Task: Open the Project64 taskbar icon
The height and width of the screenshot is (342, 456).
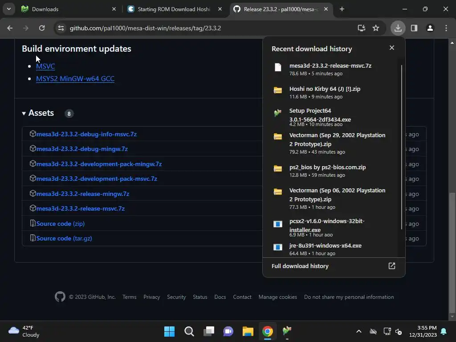Action: pyautogui.click(x=287, y=331)
